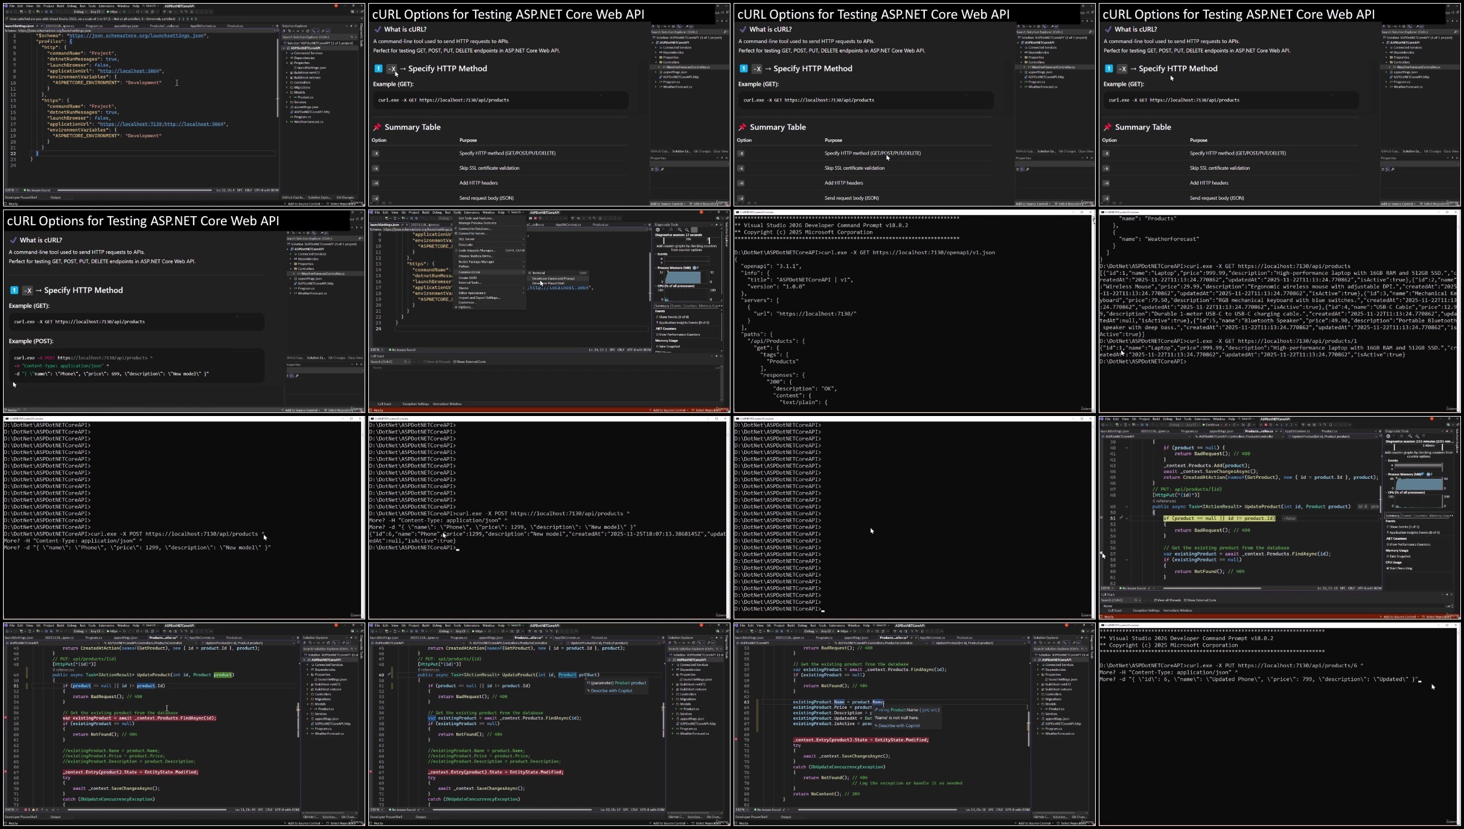Rate satisfaction 5 in the survey bar
1464x829 pixels.
click(196, 19)
